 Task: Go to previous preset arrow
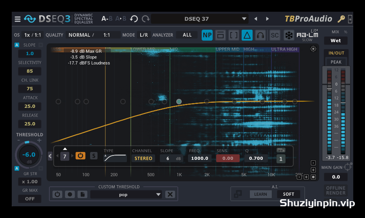tap(256, 19)
